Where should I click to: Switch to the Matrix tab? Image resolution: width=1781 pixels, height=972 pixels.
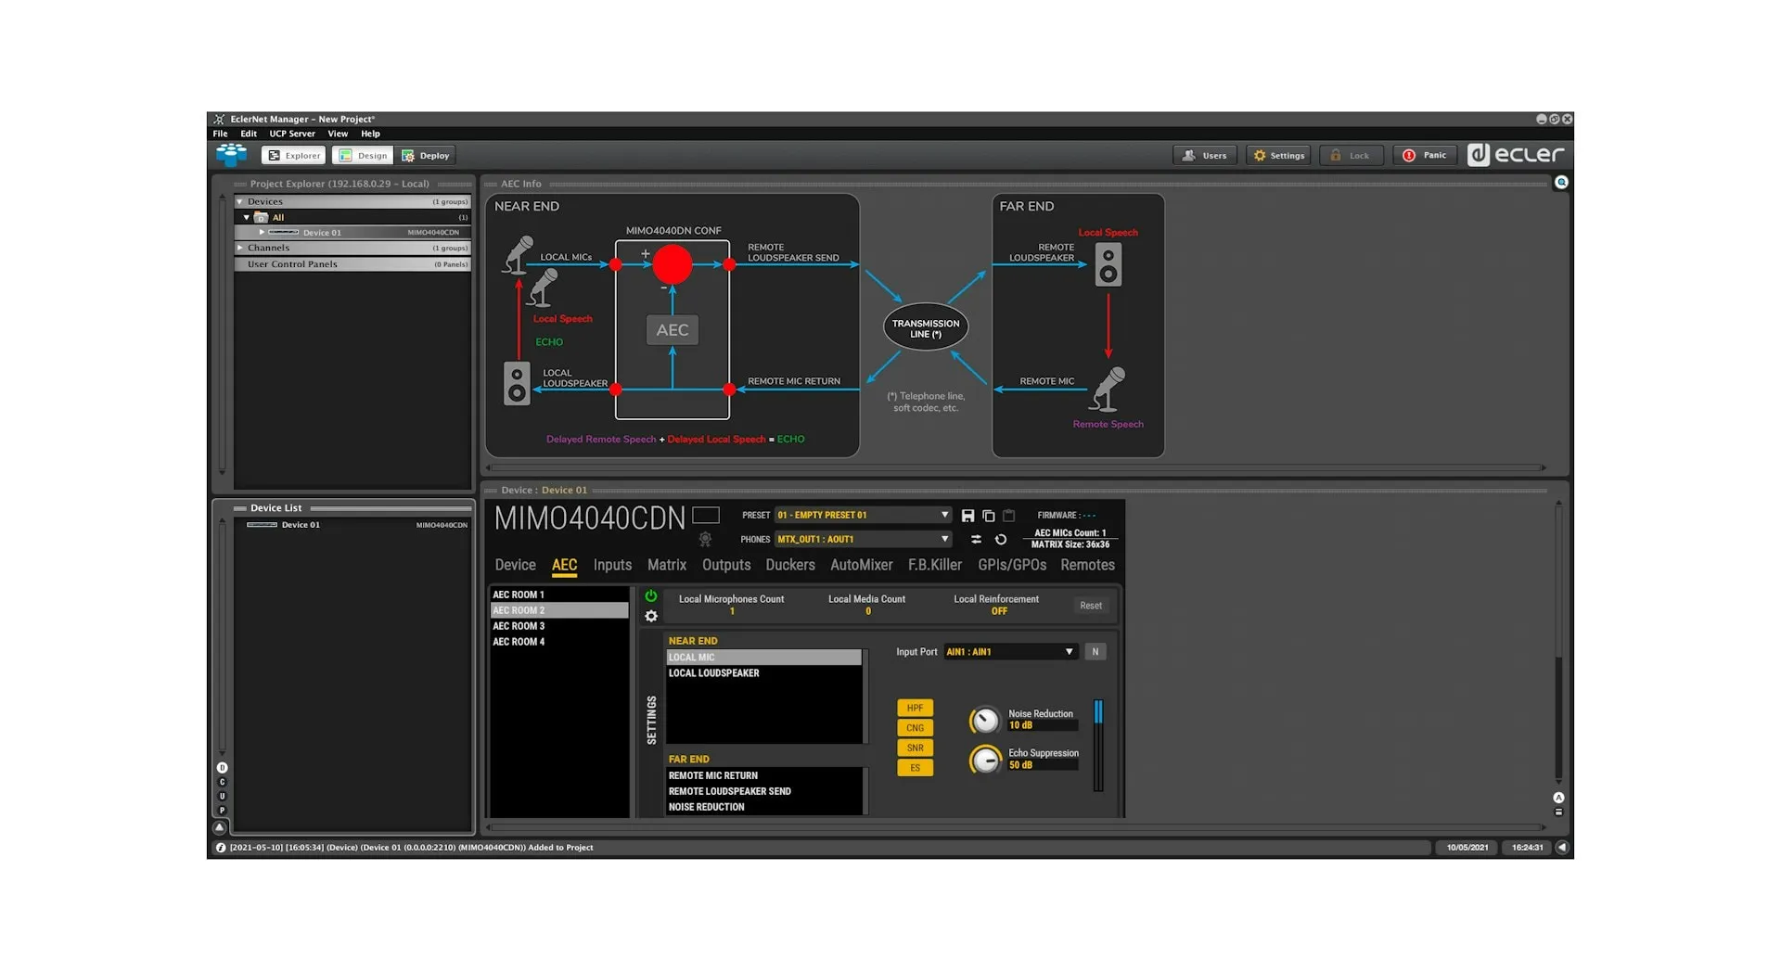pyautogui.click(x=666, y=565)
